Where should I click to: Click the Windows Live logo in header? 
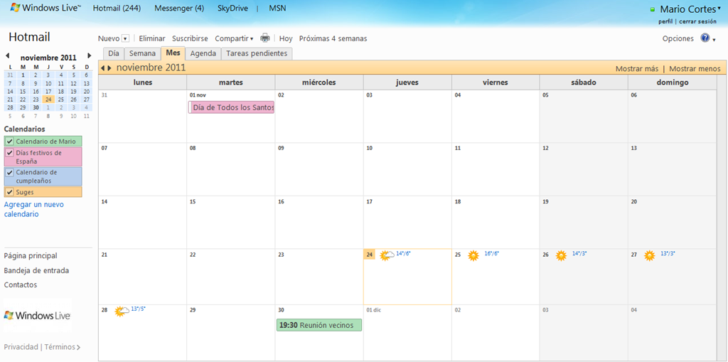pos(45,9)
